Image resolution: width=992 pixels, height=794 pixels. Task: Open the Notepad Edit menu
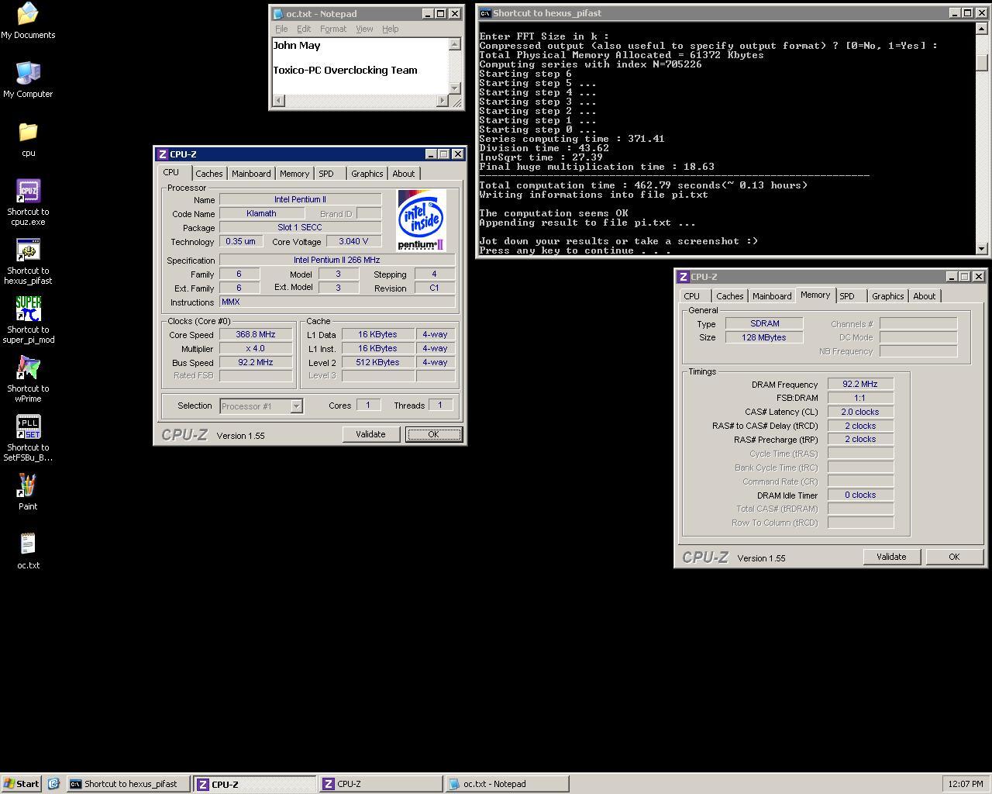pos(304,29)
